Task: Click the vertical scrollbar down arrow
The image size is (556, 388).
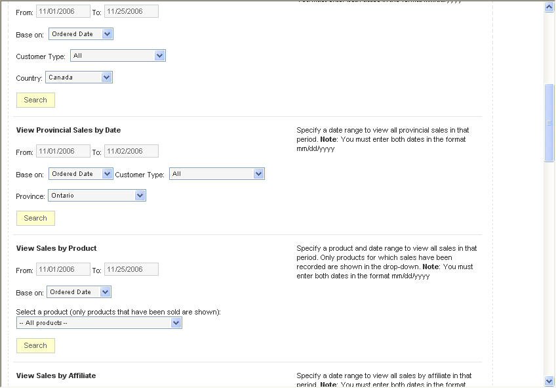Action: (x=549, y=381)
